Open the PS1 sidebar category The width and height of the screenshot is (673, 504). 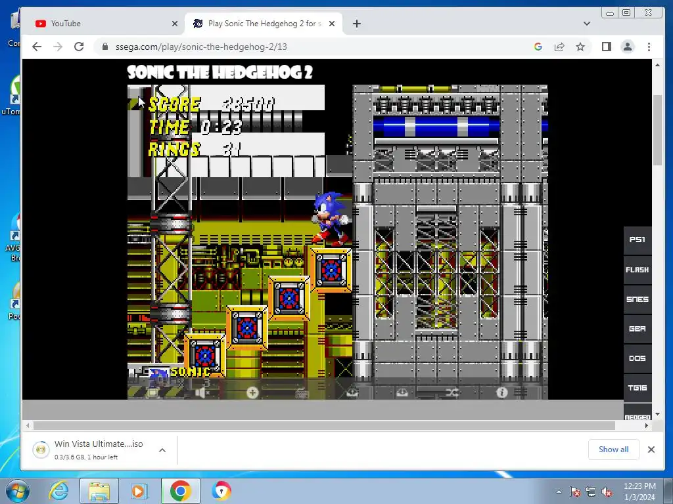[638, 240]
